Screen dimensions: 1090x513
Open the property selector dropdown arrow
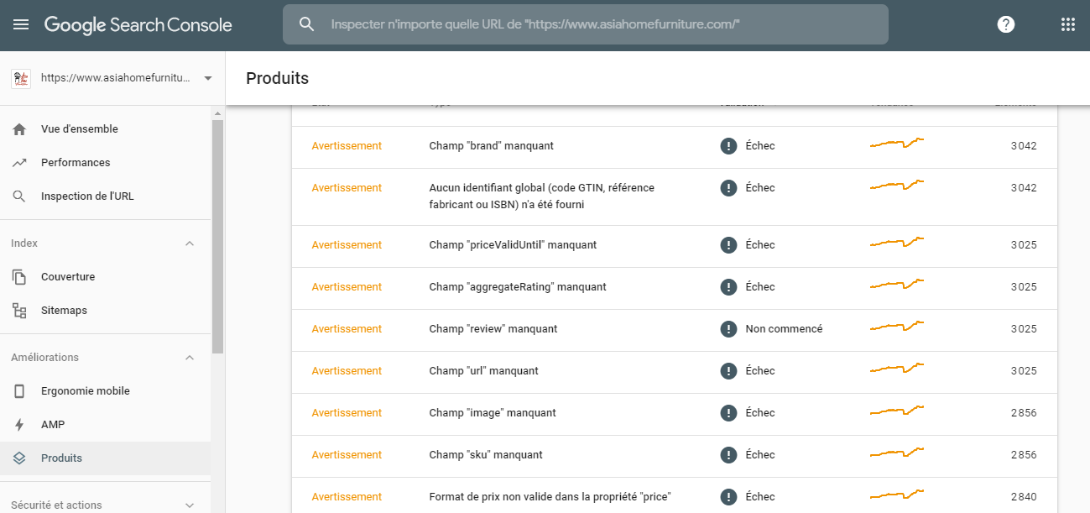coord(207,78)
